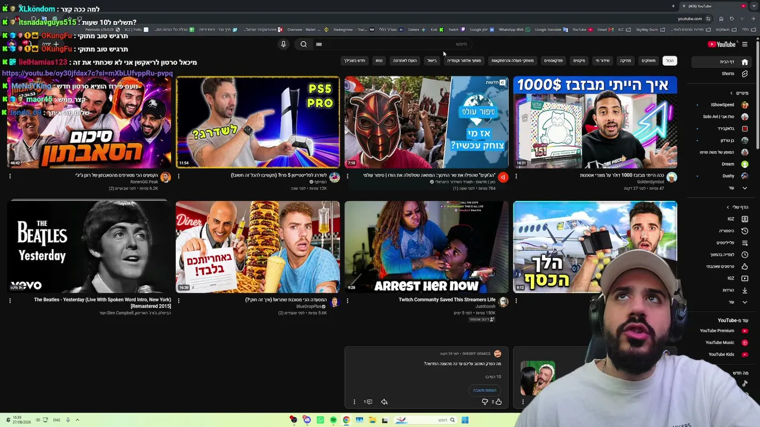
Task: Click the 'הוספת תשובה' add reply button
Action: tap(484, 390)
